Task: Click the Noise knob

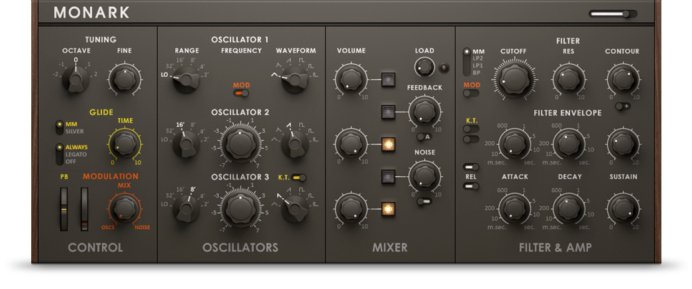Action: (425, 176)
